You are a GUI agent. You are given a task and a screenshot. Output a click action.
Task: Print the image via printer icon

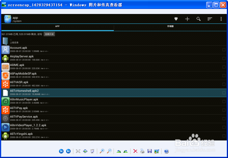[x=142, y=151]
